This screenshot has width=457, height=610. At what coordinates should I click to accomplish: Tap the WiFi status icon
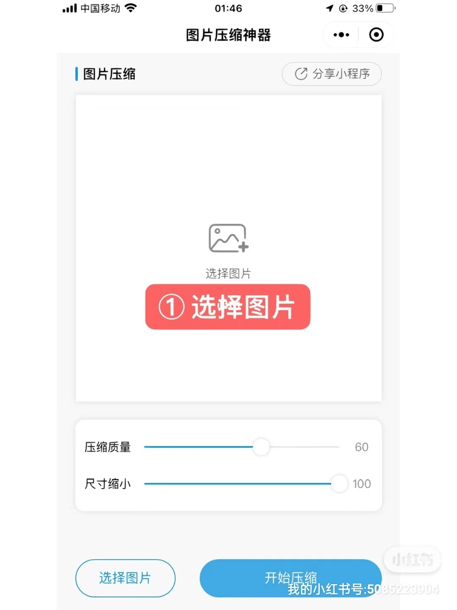point(131,8)
